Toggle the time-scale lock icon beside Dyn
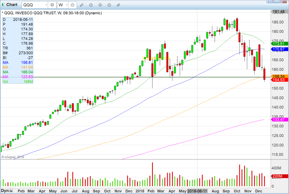Viewport: 289px width, 194px height. pyautogui.click(x=11, y=191)
